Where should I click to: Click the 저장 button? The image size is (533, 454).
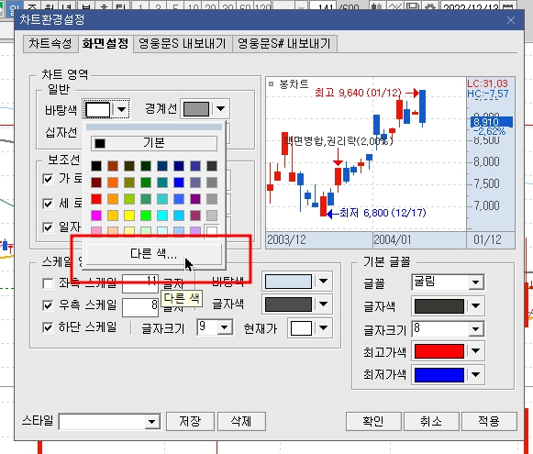tap(190, 421)
